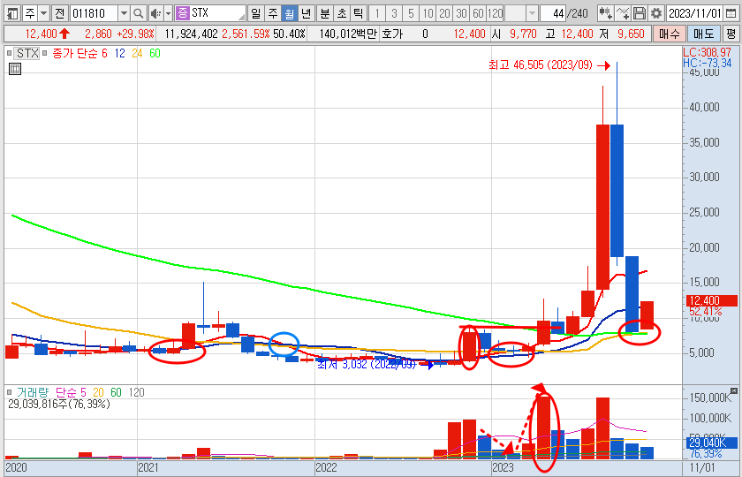Switch chart to daily 일 period
This screenshot has width=742, height=477.
(x=255, y=13)
